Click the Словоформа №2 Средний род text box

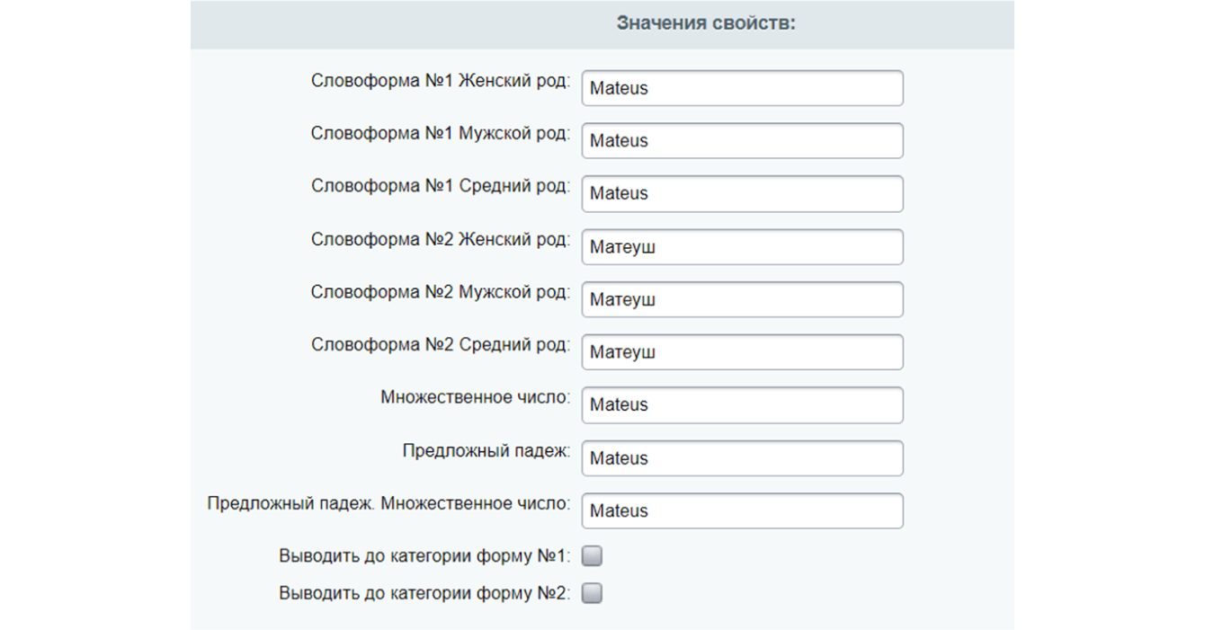(x=742, y=352)
